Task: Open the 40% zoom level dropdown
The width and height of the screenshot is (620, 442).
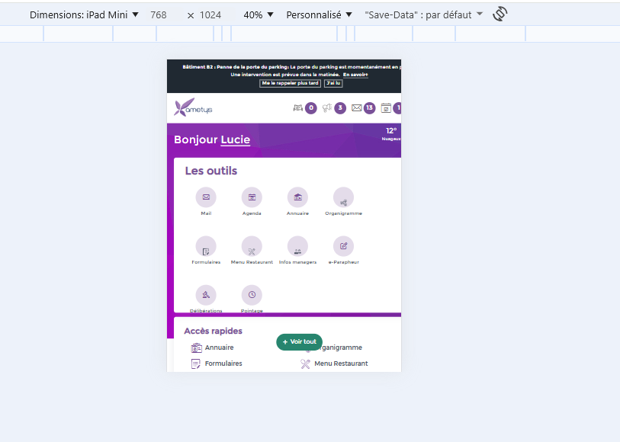Action: 259,14
